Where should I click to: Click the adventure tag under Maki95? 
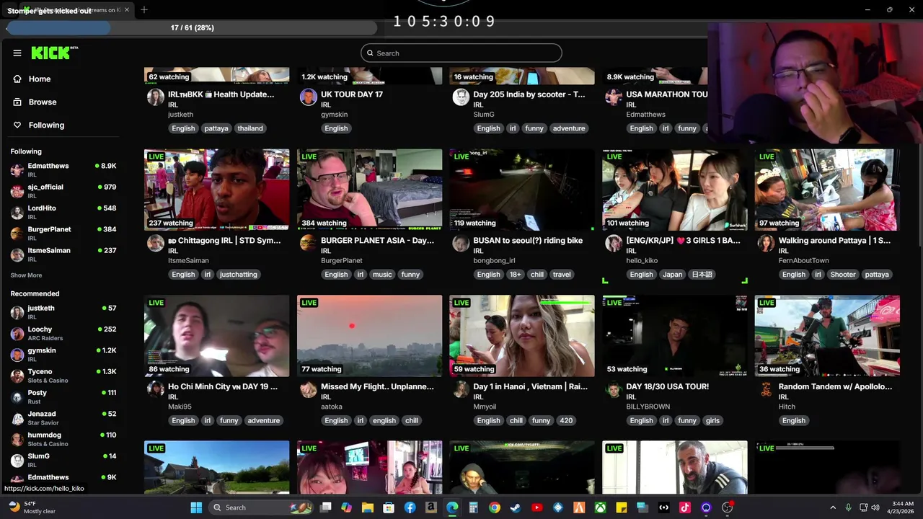point(263,421)
